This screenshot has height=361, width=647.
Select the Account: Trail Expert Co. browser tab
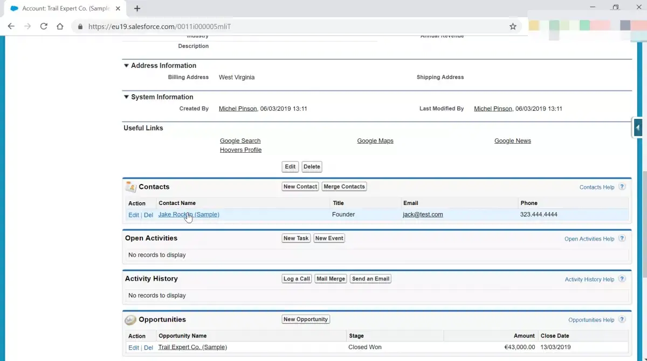[x=65, y=9]
